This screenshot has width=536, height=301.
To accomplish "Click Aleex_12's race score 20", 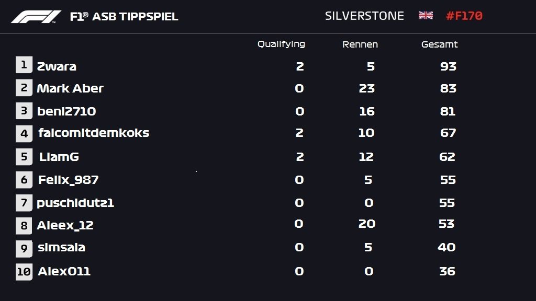I will click(367, 224).
